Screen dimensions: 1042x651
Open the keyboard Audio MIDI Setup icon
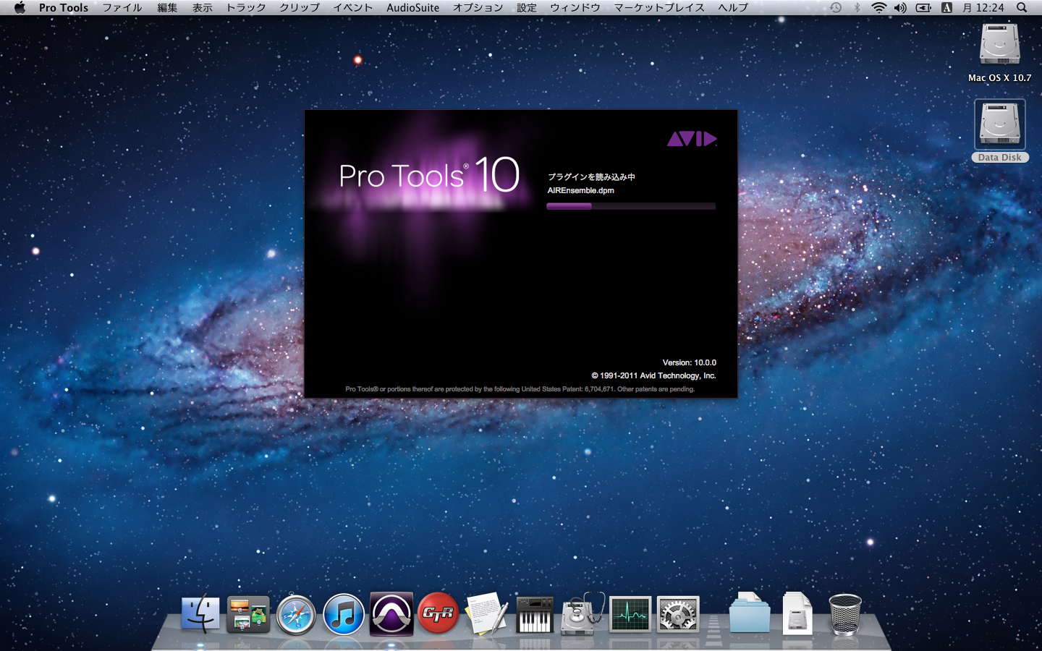coord(535,615)
